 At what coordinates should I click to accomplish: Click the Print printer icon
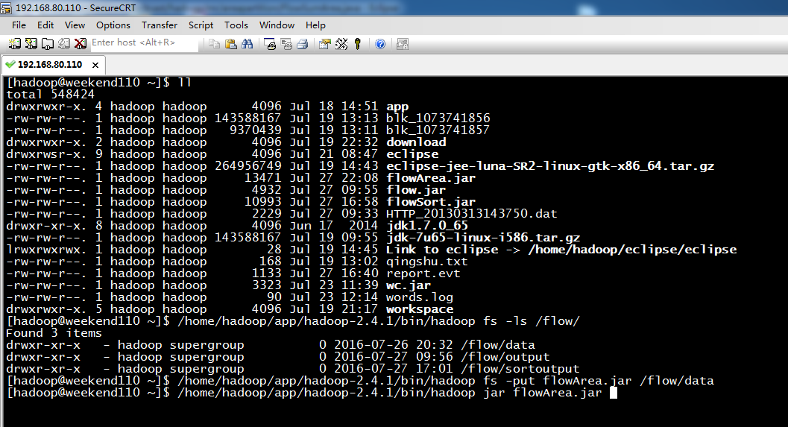[x=302, y=44]
